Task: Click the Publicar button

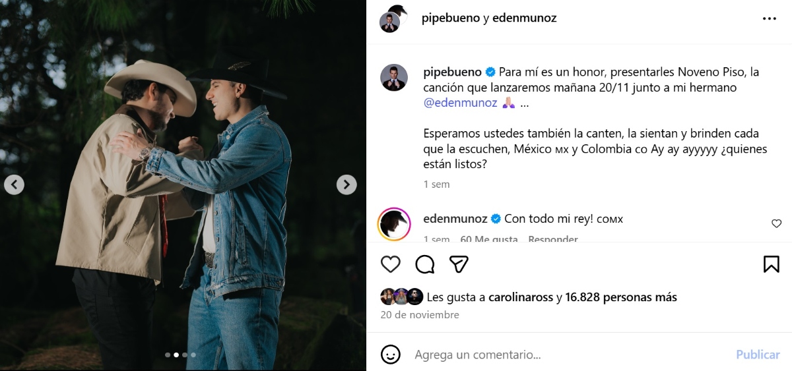Action: click(x=758, y=355)
